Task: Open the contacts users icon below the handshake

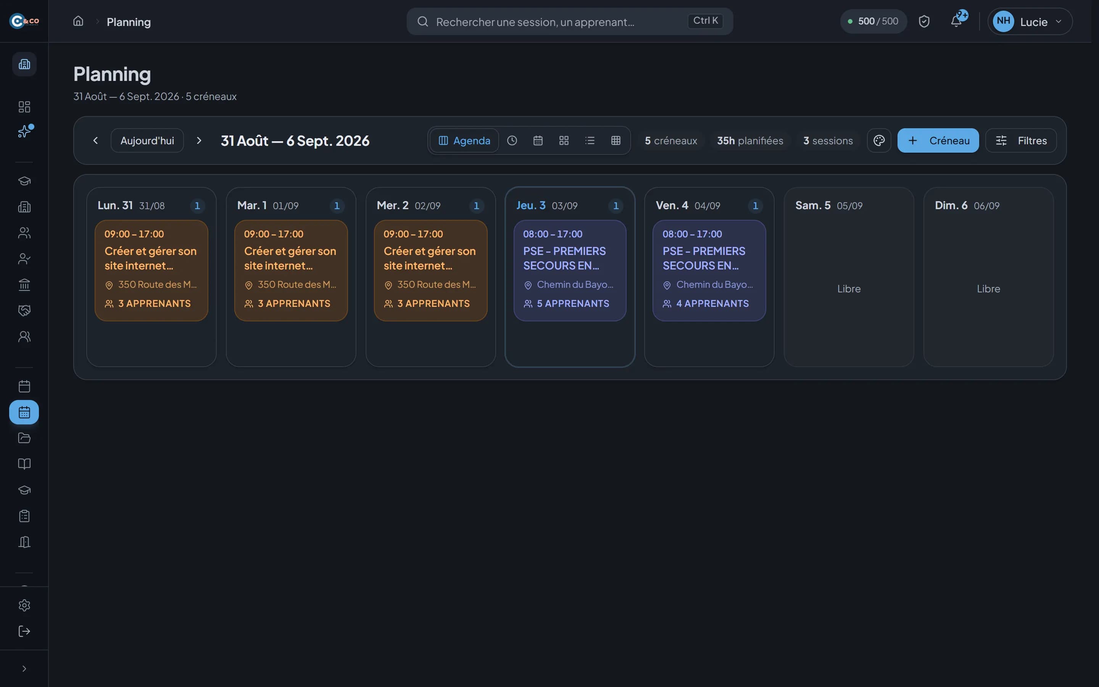Action: pos(24,337)
